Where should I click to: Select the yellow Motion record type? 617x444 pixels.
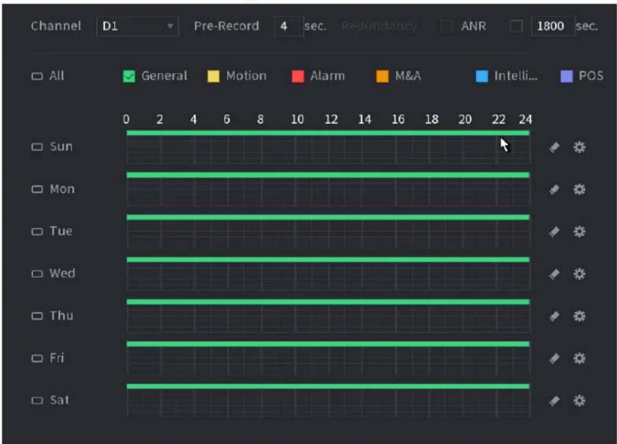pos(213,76)
